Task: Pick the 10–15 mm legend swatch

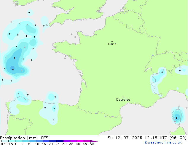Action: [39, 141]
